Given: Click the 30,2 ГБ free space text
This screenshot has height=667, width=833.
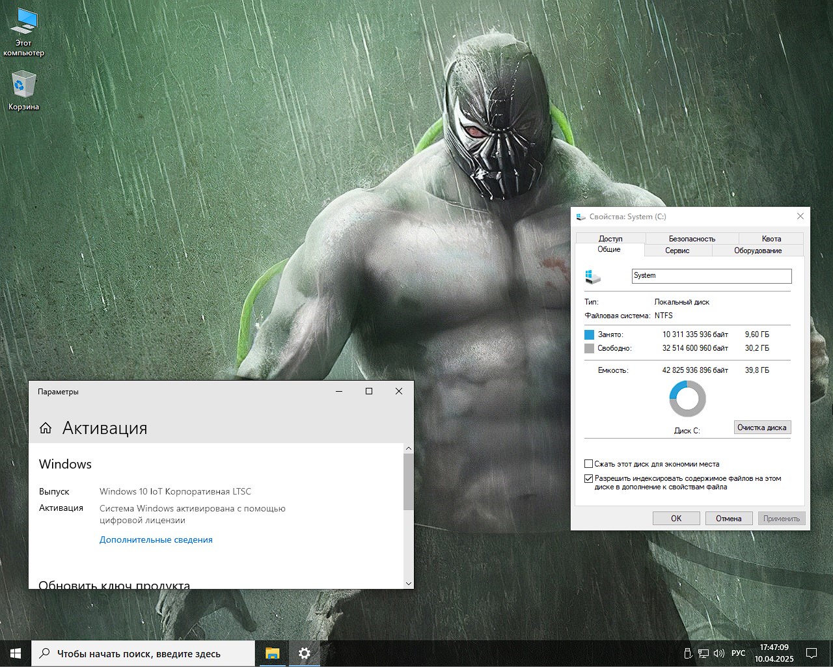Looking at the screenshot, I should coord(757,348).
